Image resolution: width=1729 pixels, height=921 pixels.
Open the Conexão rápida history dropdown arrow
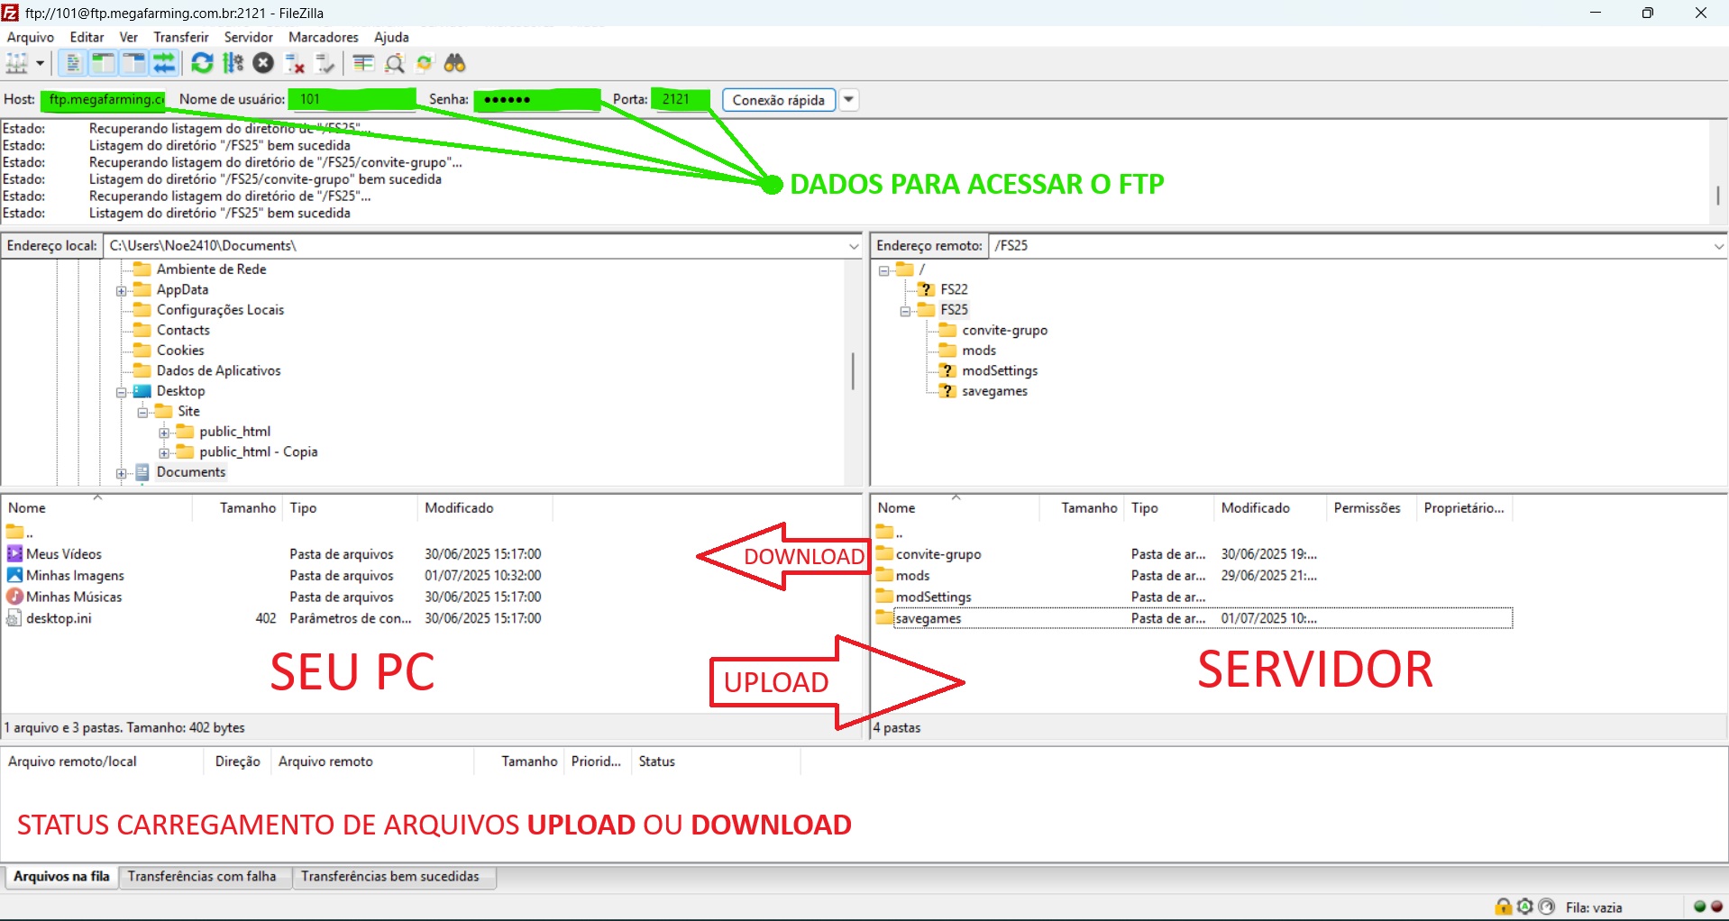[848, 100]
